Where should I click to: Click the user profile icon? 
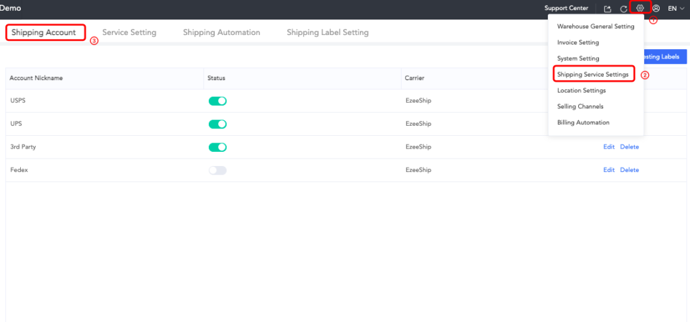click(656, 8)
